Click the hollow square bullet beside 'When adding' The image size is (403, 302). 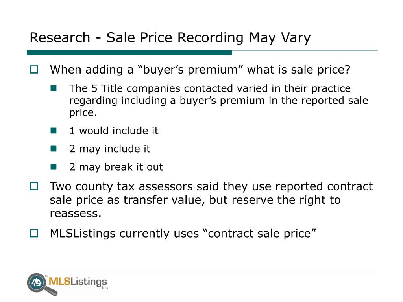[x=34, y=70]
